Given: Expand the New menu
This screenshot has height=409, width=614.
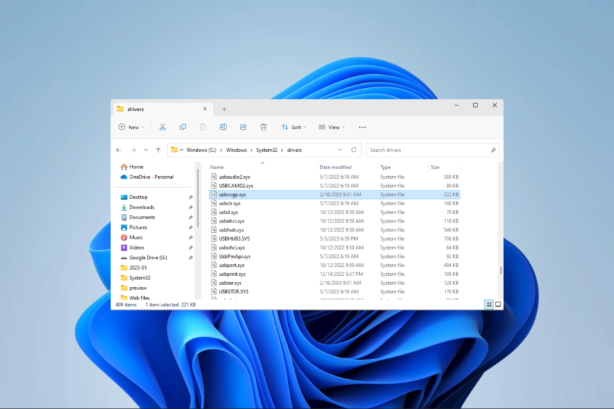Looking at the screenshot, I should (x=132, y=127).
